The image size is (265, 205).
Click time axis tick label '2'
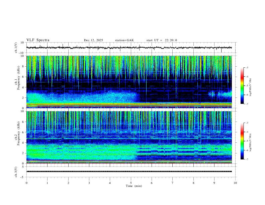click(x=68, y=183)
